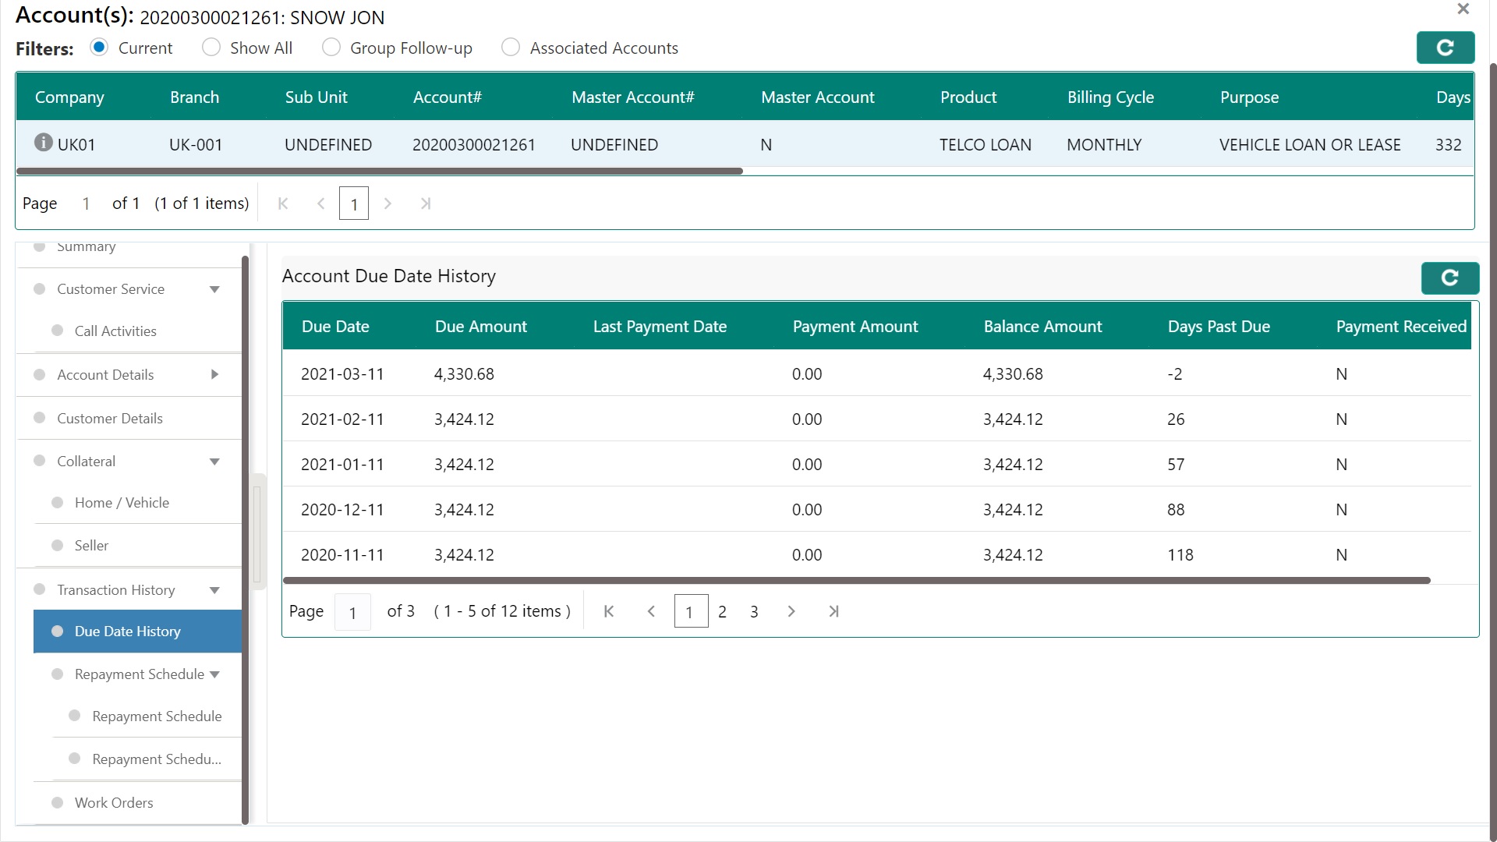Click the info icon beside UK01
The image size is (1497, 842).
tap(44, 143)
